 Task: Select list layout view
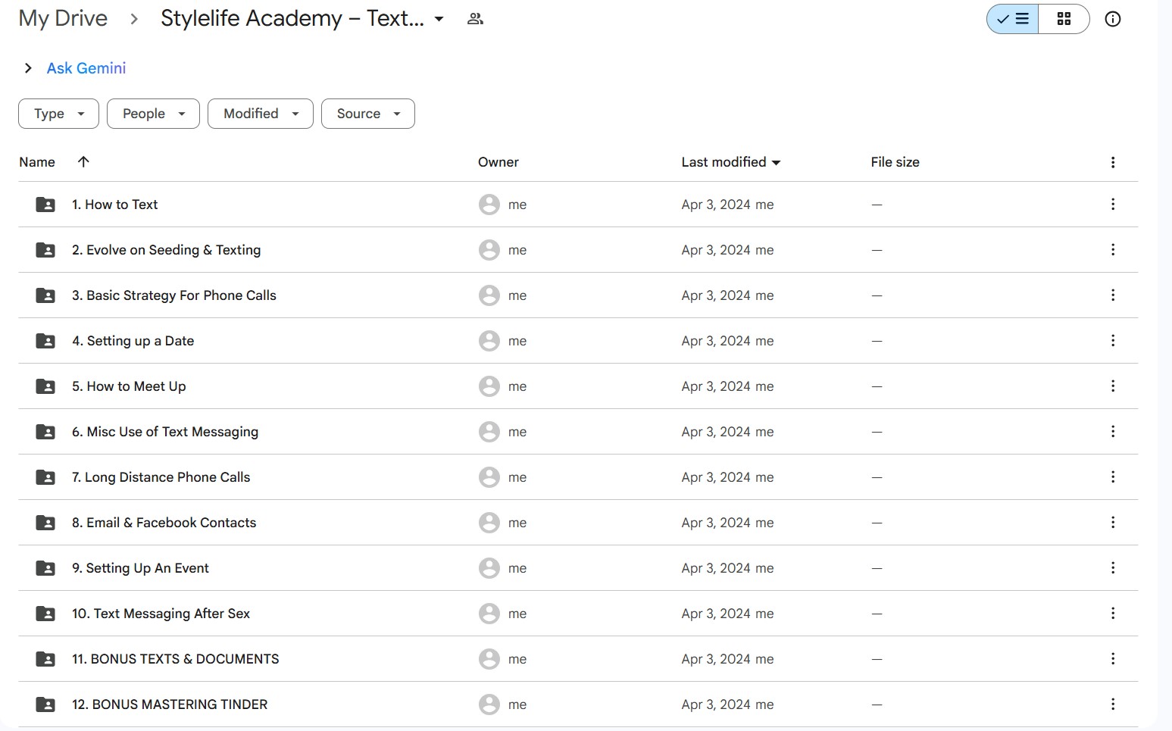[1013, 20]
